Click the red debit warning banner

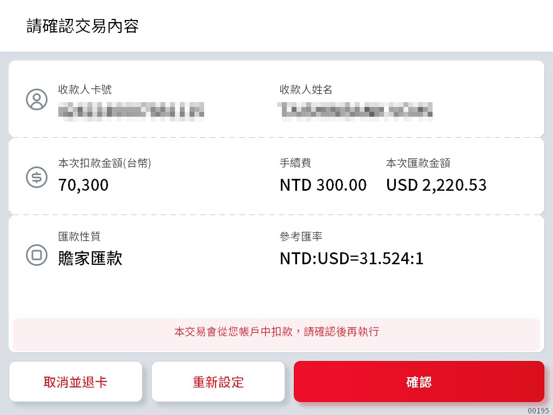(x=276, y=332)
